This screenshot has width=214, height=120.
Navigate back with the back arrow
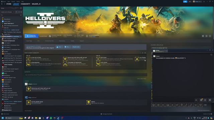(x=2, y=4)
